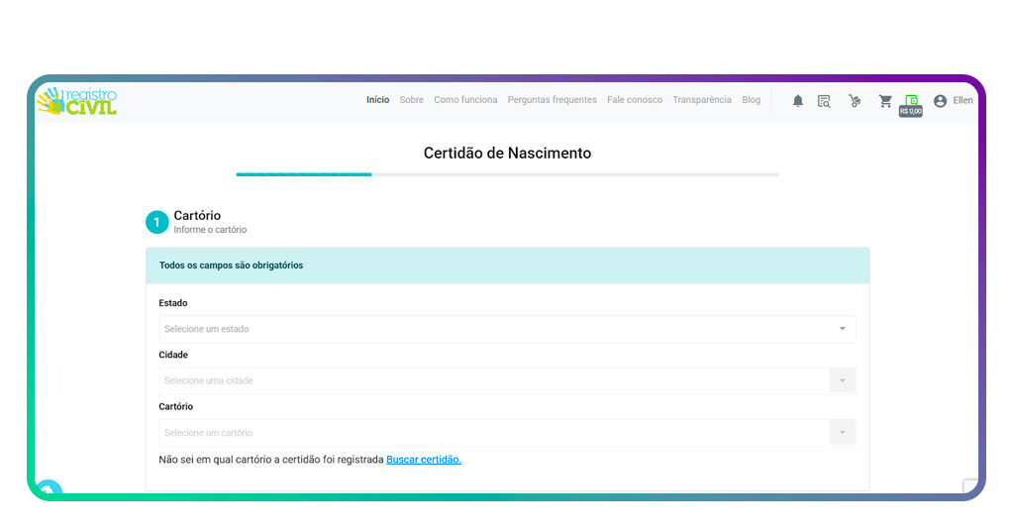Screen dimensions: 1014x531
Task: Open Perguntas frequentes page
Action: tap(553, 100)
